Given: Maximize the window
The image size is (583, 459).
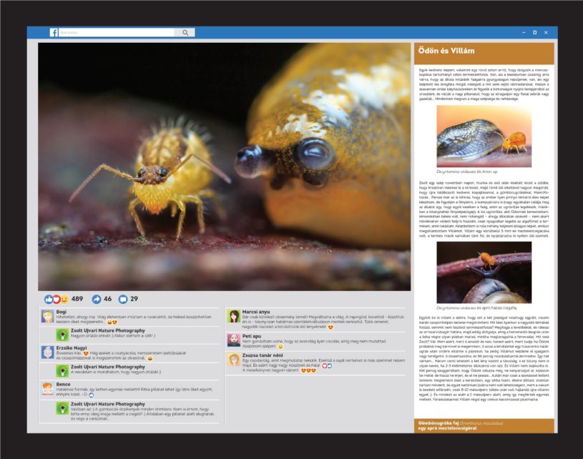Looking at the screenshot, I should [x=534, y=33].
